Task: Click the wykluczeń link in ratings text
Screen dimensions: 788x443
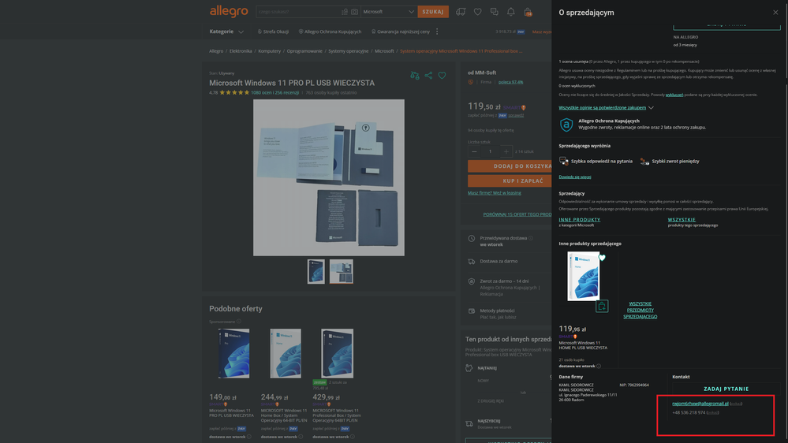Action: (674, 95)
